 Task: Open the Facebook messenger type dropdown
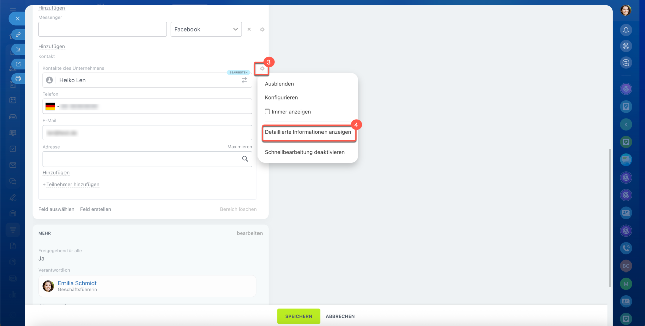[206, 29]
